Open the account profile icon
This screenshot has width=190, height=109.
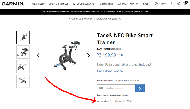179,3
